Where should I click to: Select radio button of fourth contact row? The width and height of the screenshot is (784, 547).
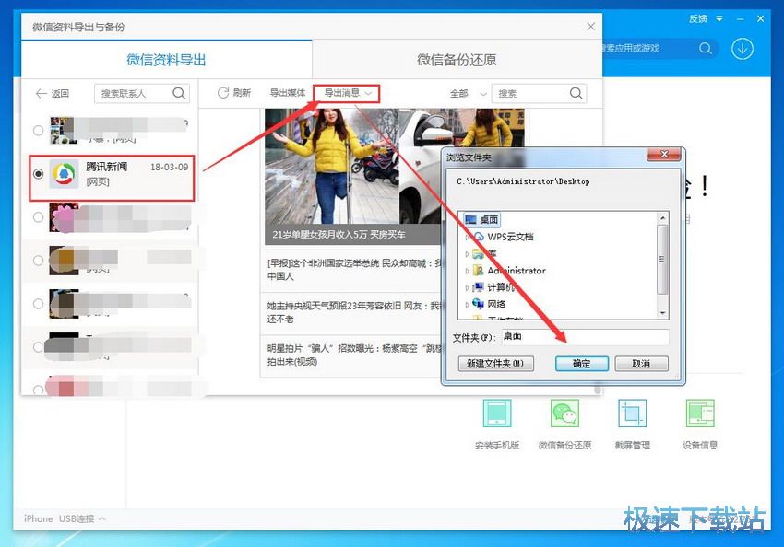[38, 261]
